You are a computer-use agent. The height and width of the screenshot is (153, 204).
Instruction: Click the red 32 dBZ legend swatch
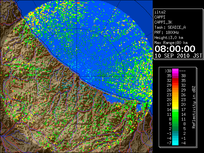pyautogui.click(x=175, y=81)
